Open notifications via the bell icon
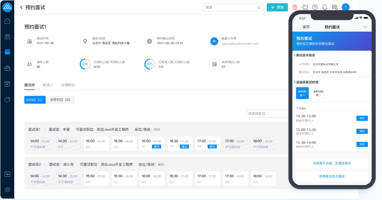 pos(325,7)
